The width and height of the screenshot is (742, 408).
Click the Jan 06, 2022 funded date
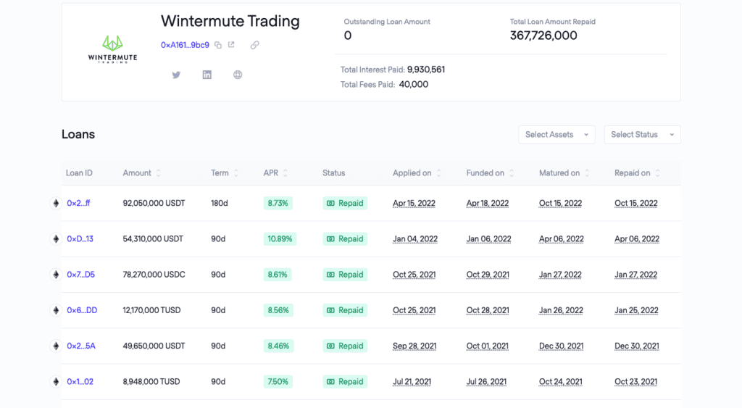point(489,239)
